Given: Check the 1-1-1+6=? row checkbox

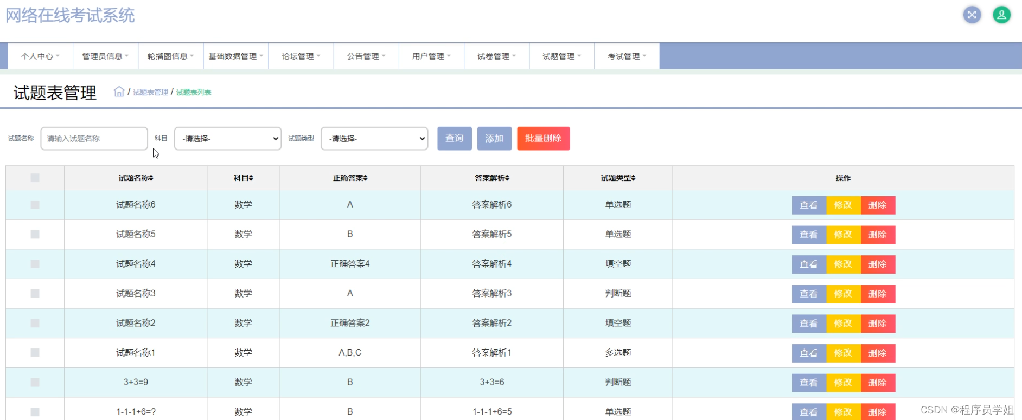Looking at the screenshot, I should tap(35, 412).
